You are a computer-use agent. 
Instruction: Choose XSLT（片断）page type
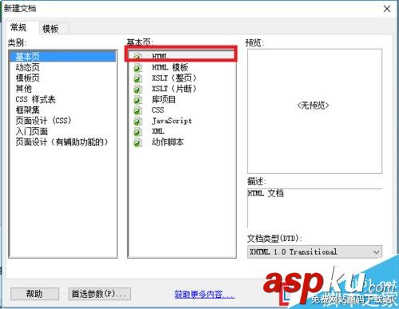(x=174, y=89)
